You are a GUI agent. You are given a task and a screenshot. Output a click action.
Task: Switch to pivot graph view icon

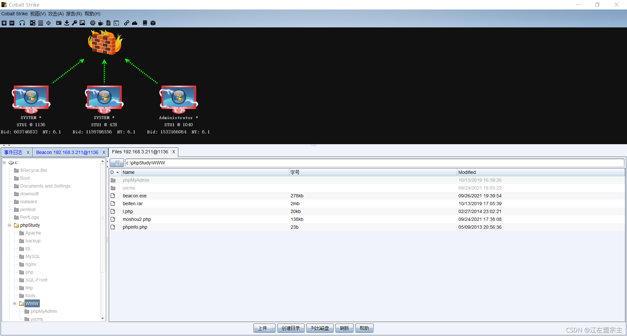pos(33,23)
